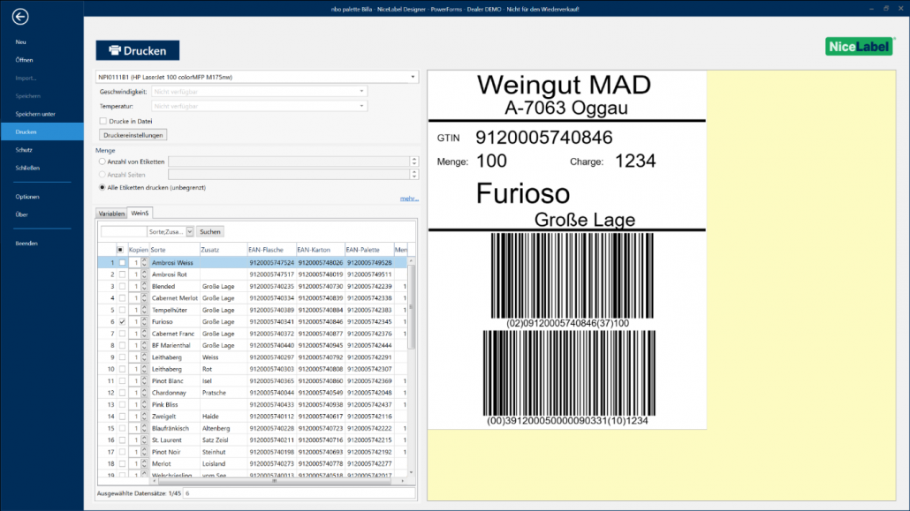
Task: Click the Suchen button
Action: pos(210,231)
